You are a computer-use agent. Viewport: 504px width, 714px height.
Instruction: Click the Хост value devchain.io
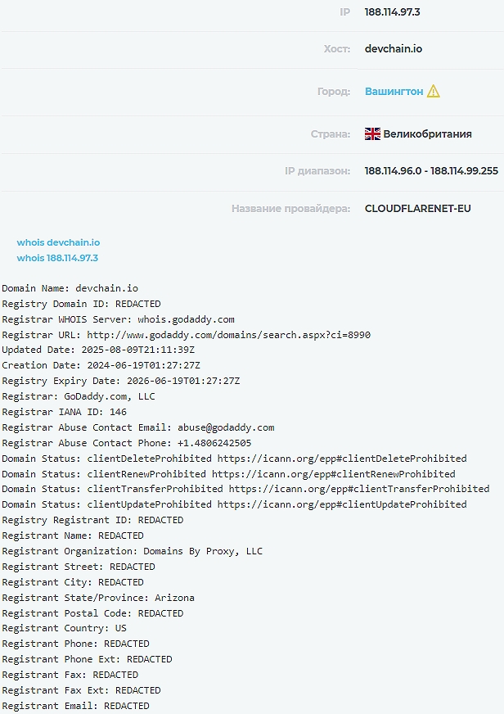tap(393, 48)
